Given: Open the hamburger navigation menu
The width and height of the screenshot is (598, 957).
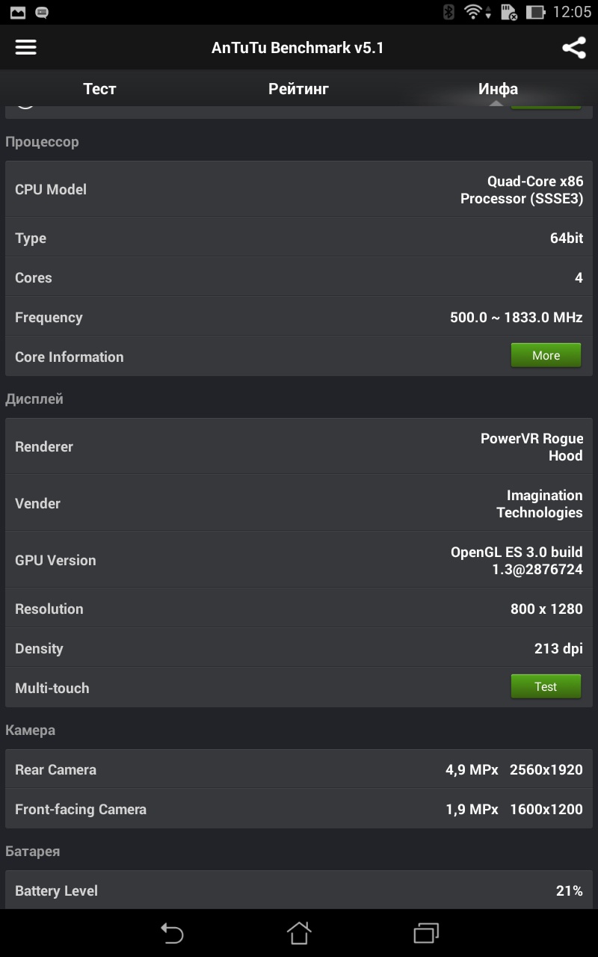Looking at the screenshot, I should 26,47.
